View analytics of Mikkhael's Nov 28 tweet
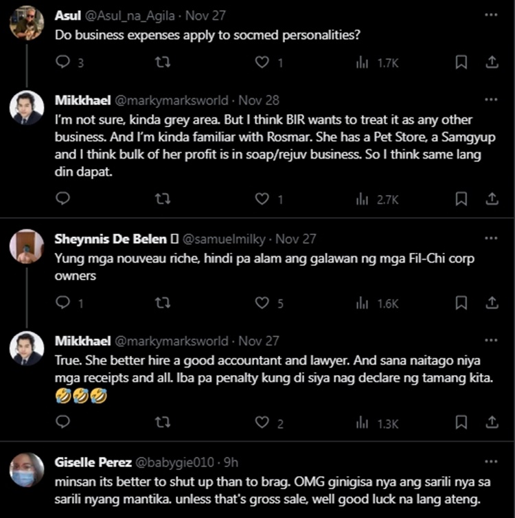515x518 pixels. pyautogui.click(x=377, y=199)
